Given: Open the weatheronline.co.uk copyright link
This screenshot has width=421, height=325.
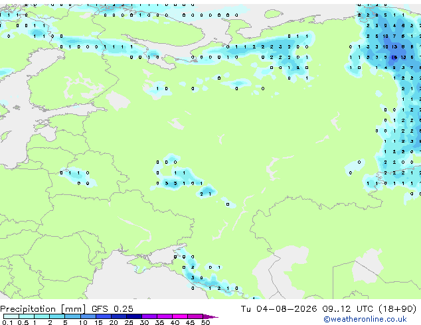Looking at the screenshot, I should coord(365,319).
